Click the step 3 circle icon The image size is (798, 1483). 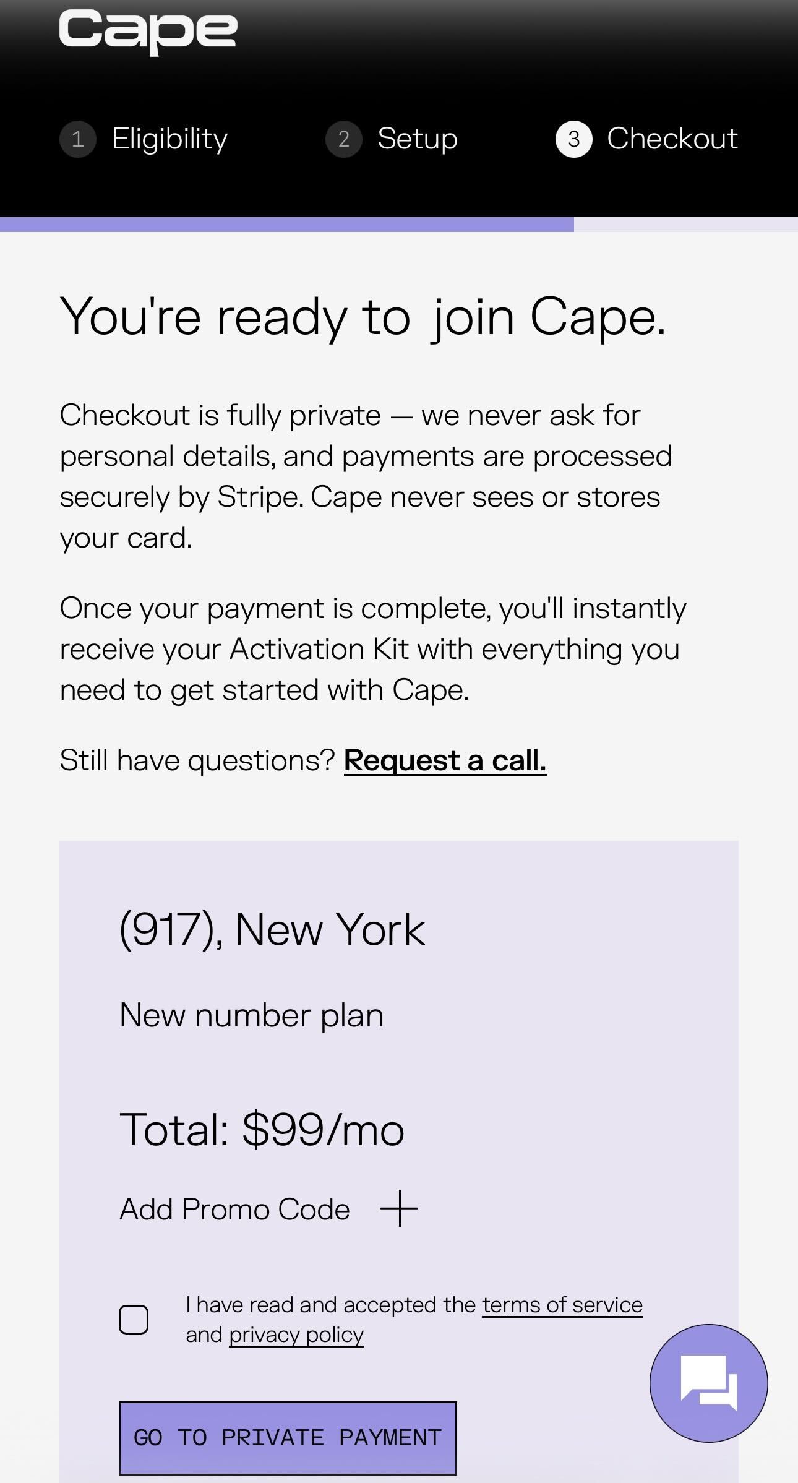pos(574,139)
